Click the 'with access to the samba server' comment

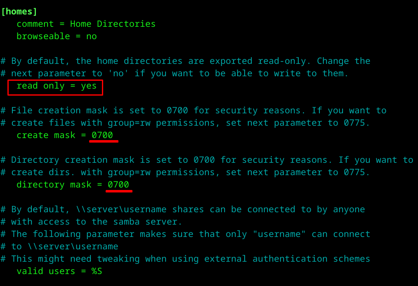click(91, 222)
